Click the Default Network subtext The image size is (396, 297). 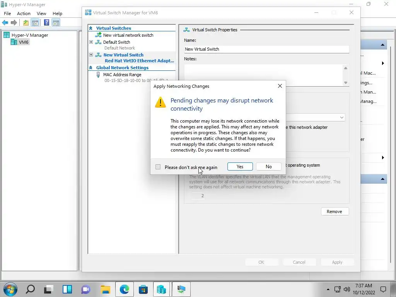119,48
